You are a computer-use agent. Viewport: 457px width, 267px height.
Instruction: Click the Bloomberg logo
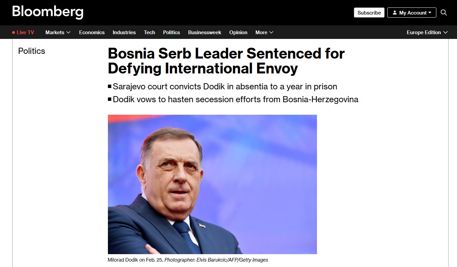pos(48,12)
